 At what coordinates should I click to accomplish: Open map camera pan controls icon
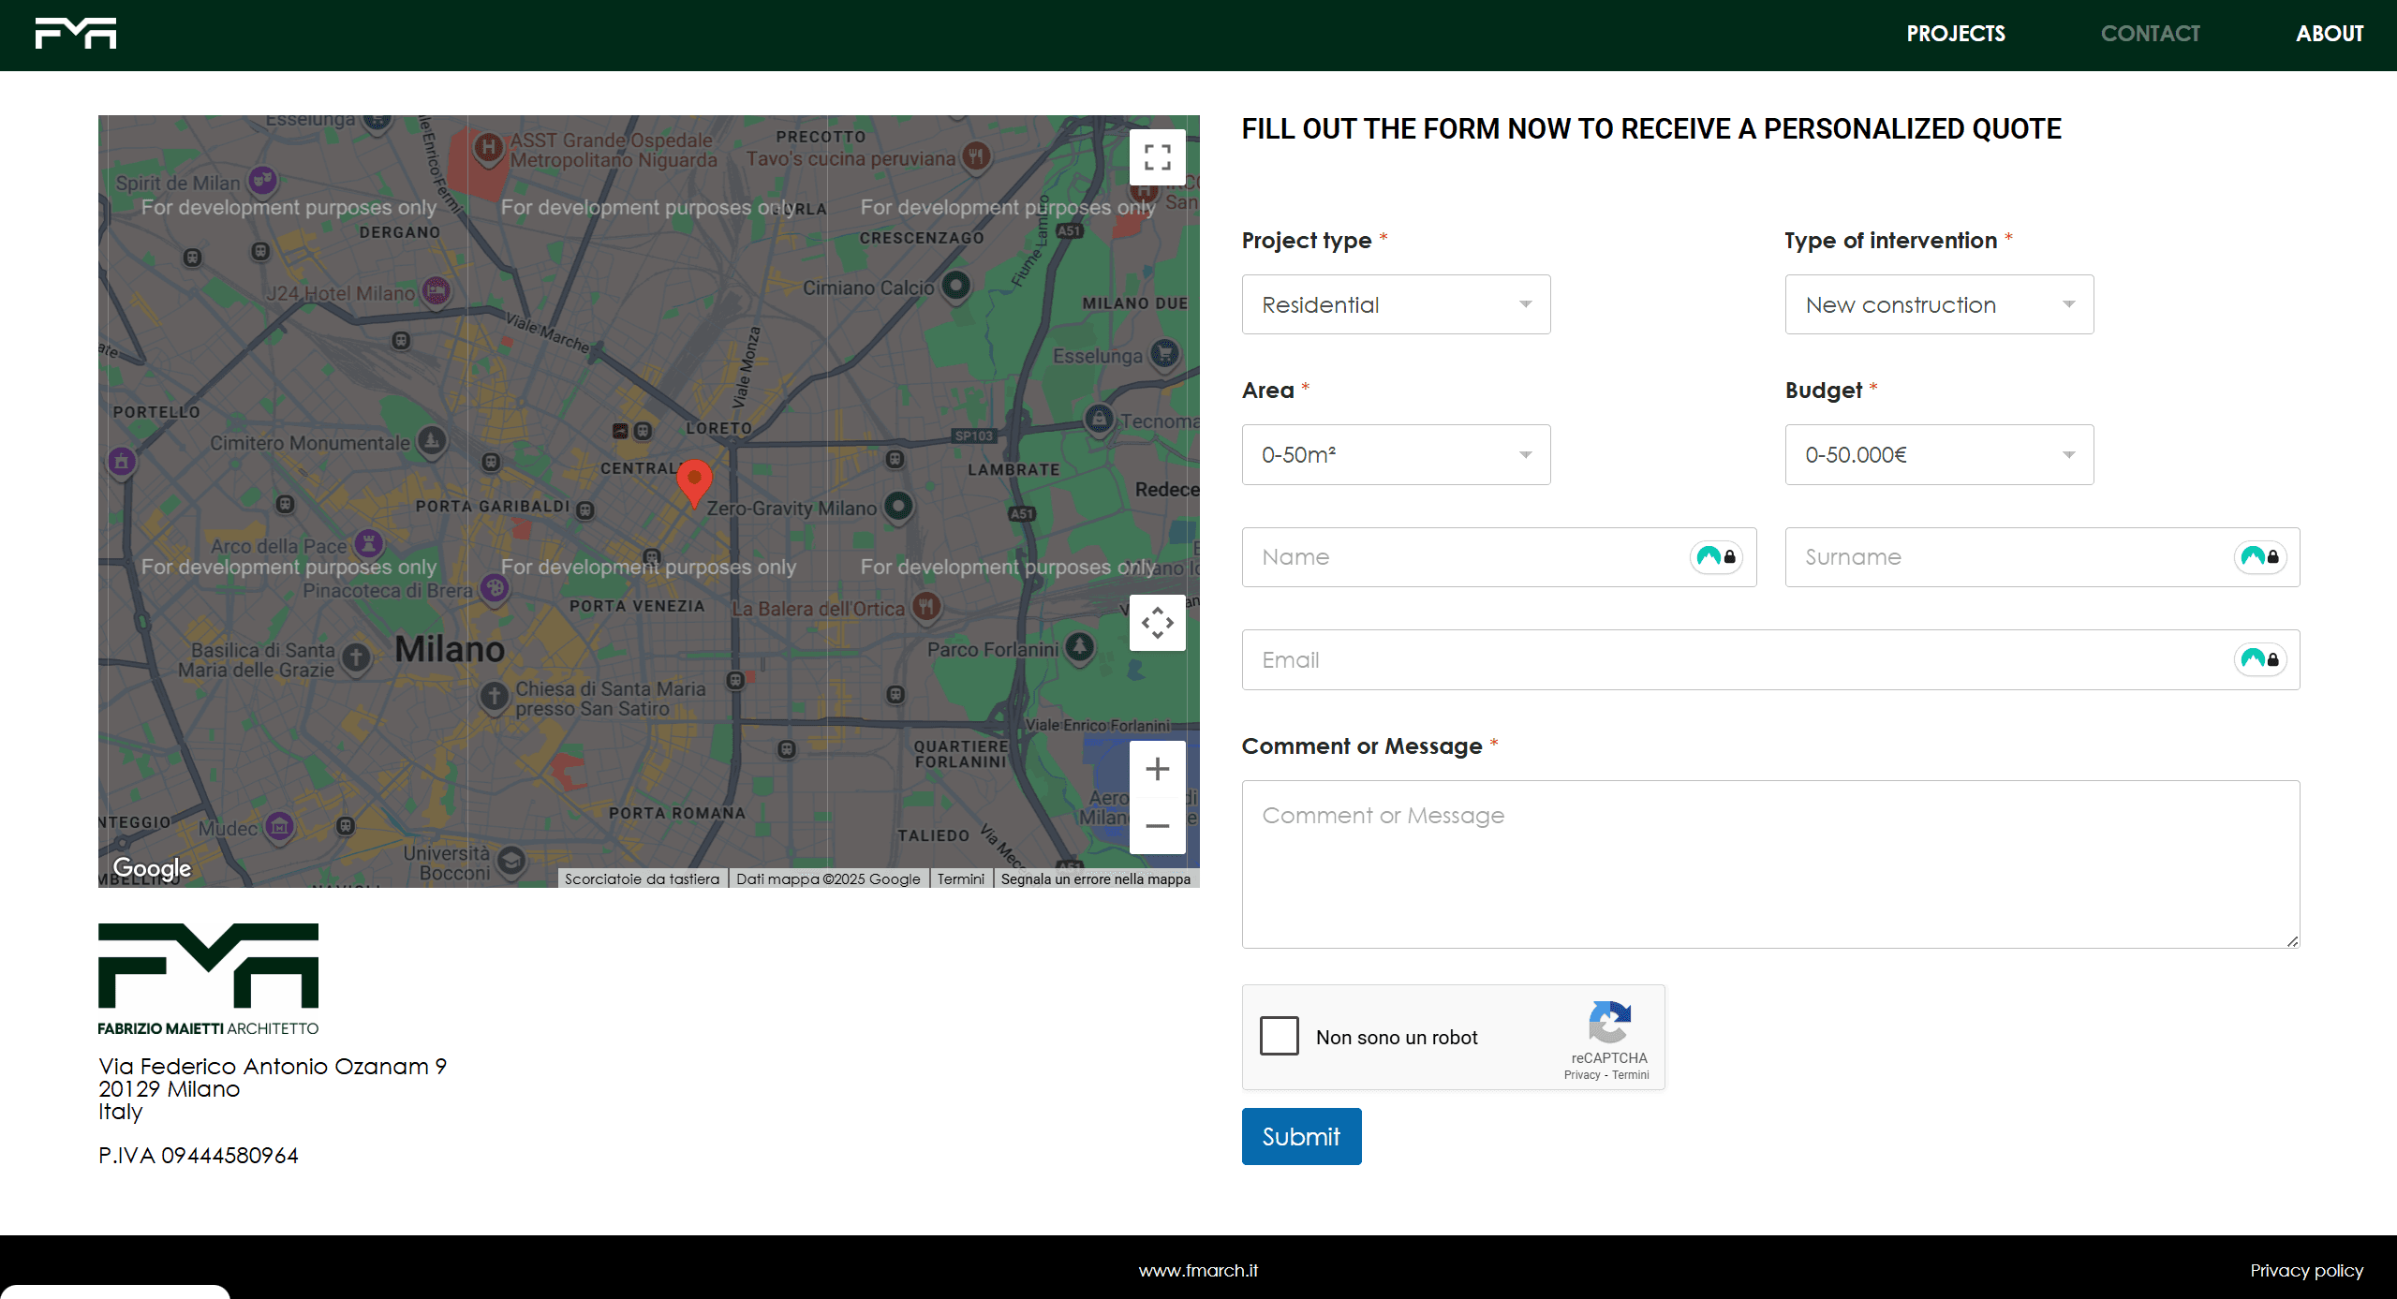[x=1157, y=623]
